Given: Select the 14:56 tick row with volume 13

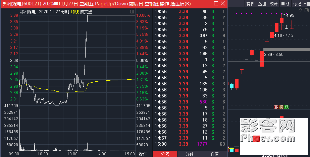Looking at the screenshot, I should [x=190, y=66].
